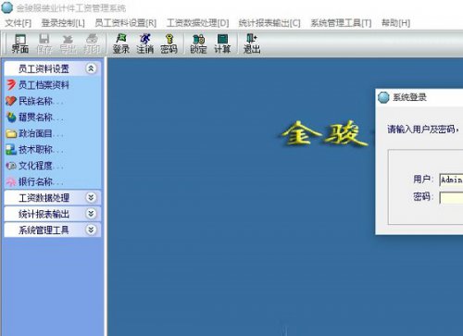
Task: Click the 注销 logout toolbar icon
Action: pyautogui.click(x=144, y=44)
